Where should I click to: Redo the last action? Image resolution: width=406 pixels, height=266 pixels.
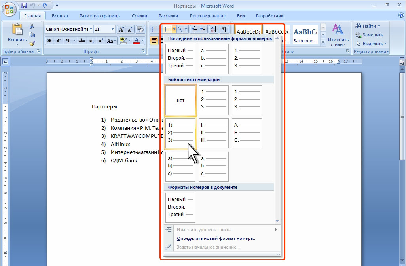(46, 5)
